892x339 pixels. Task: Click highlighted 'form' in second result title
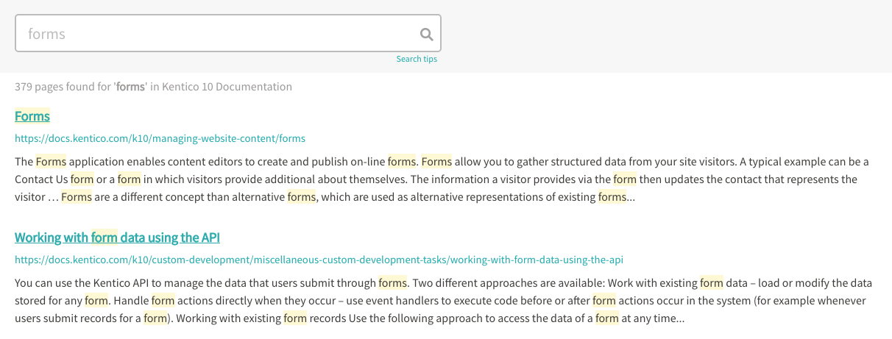(105, 238)
